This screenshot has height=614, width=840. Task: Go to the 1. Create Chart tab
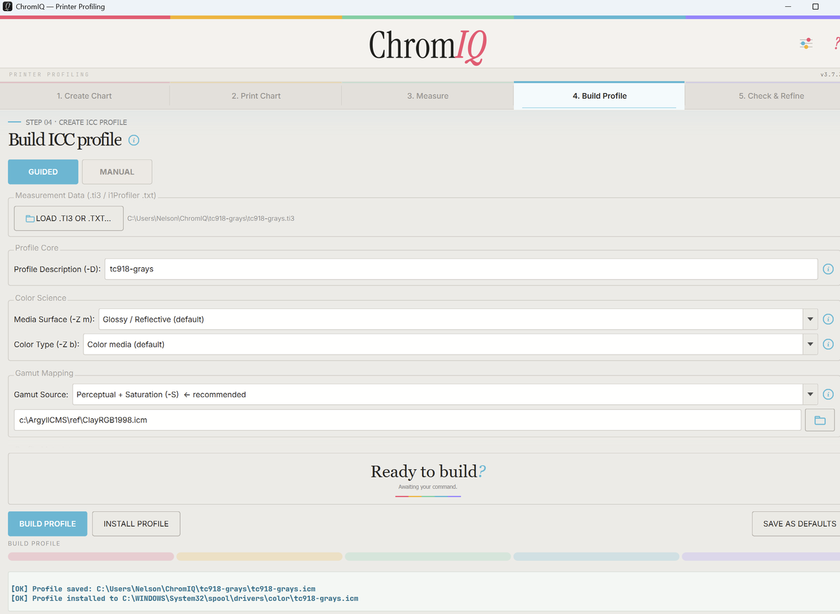tap(85, 96)
